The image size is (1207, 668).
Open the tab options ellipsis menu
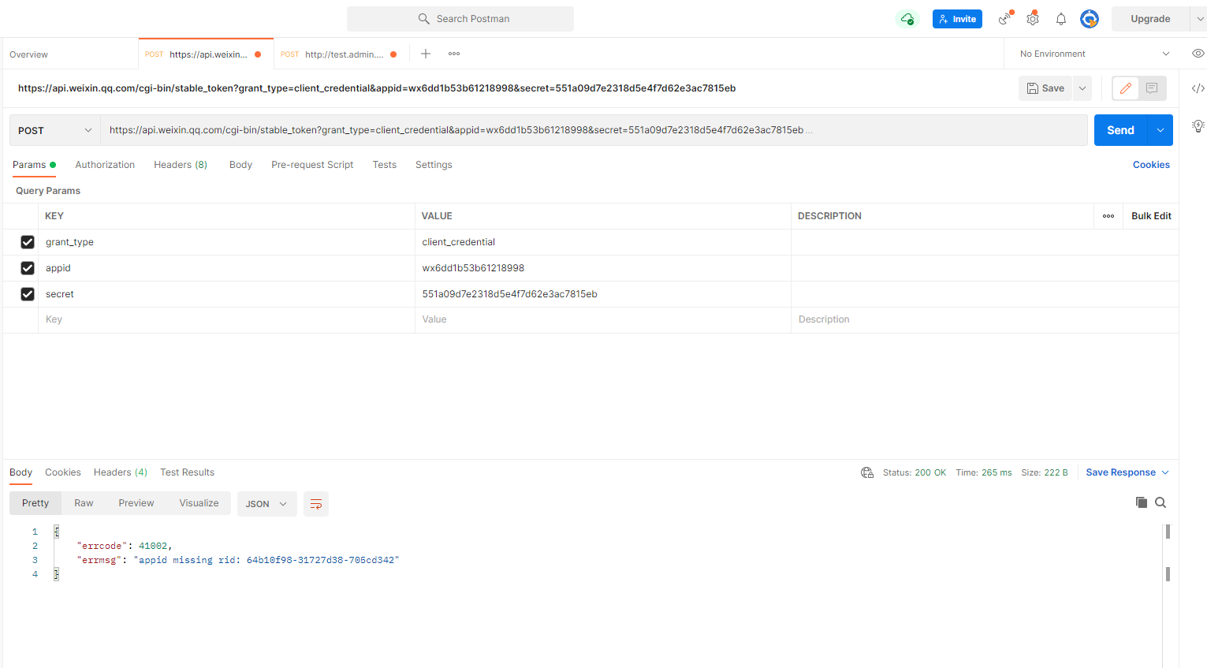coord(454,54)
